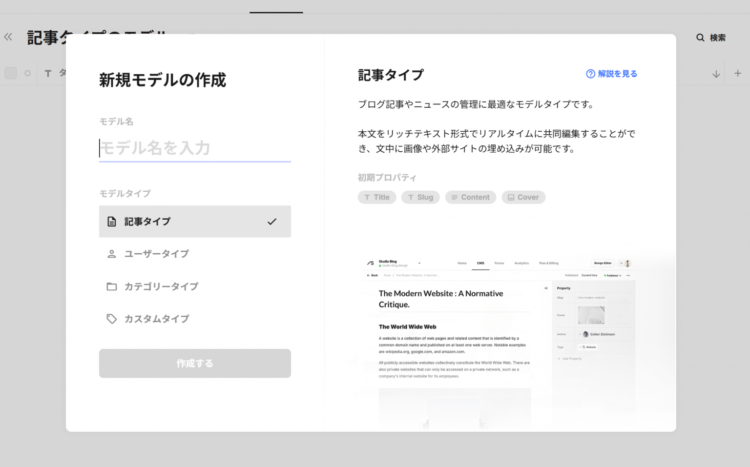This screenshot has height=467, width=750.
Task: Open search via the magnifier icon
Action: [x=700, y=37]
